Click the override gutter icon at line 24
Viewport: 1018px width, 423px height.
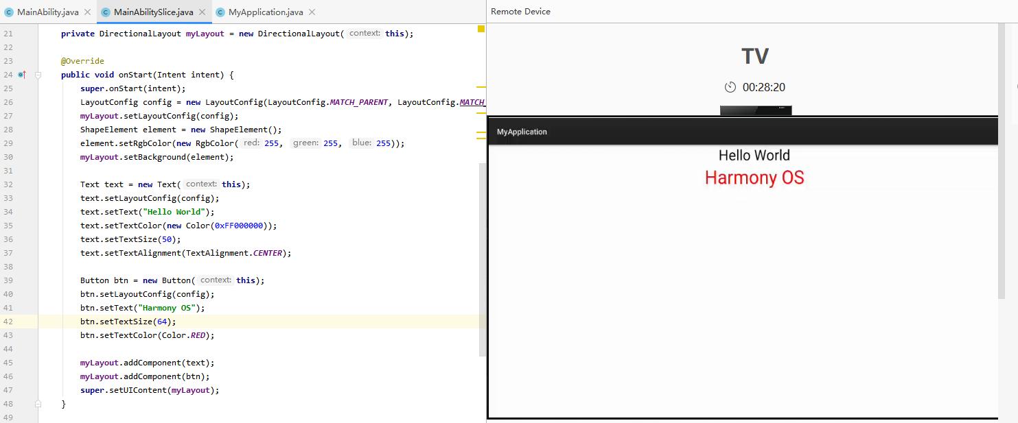pos(22,75)
